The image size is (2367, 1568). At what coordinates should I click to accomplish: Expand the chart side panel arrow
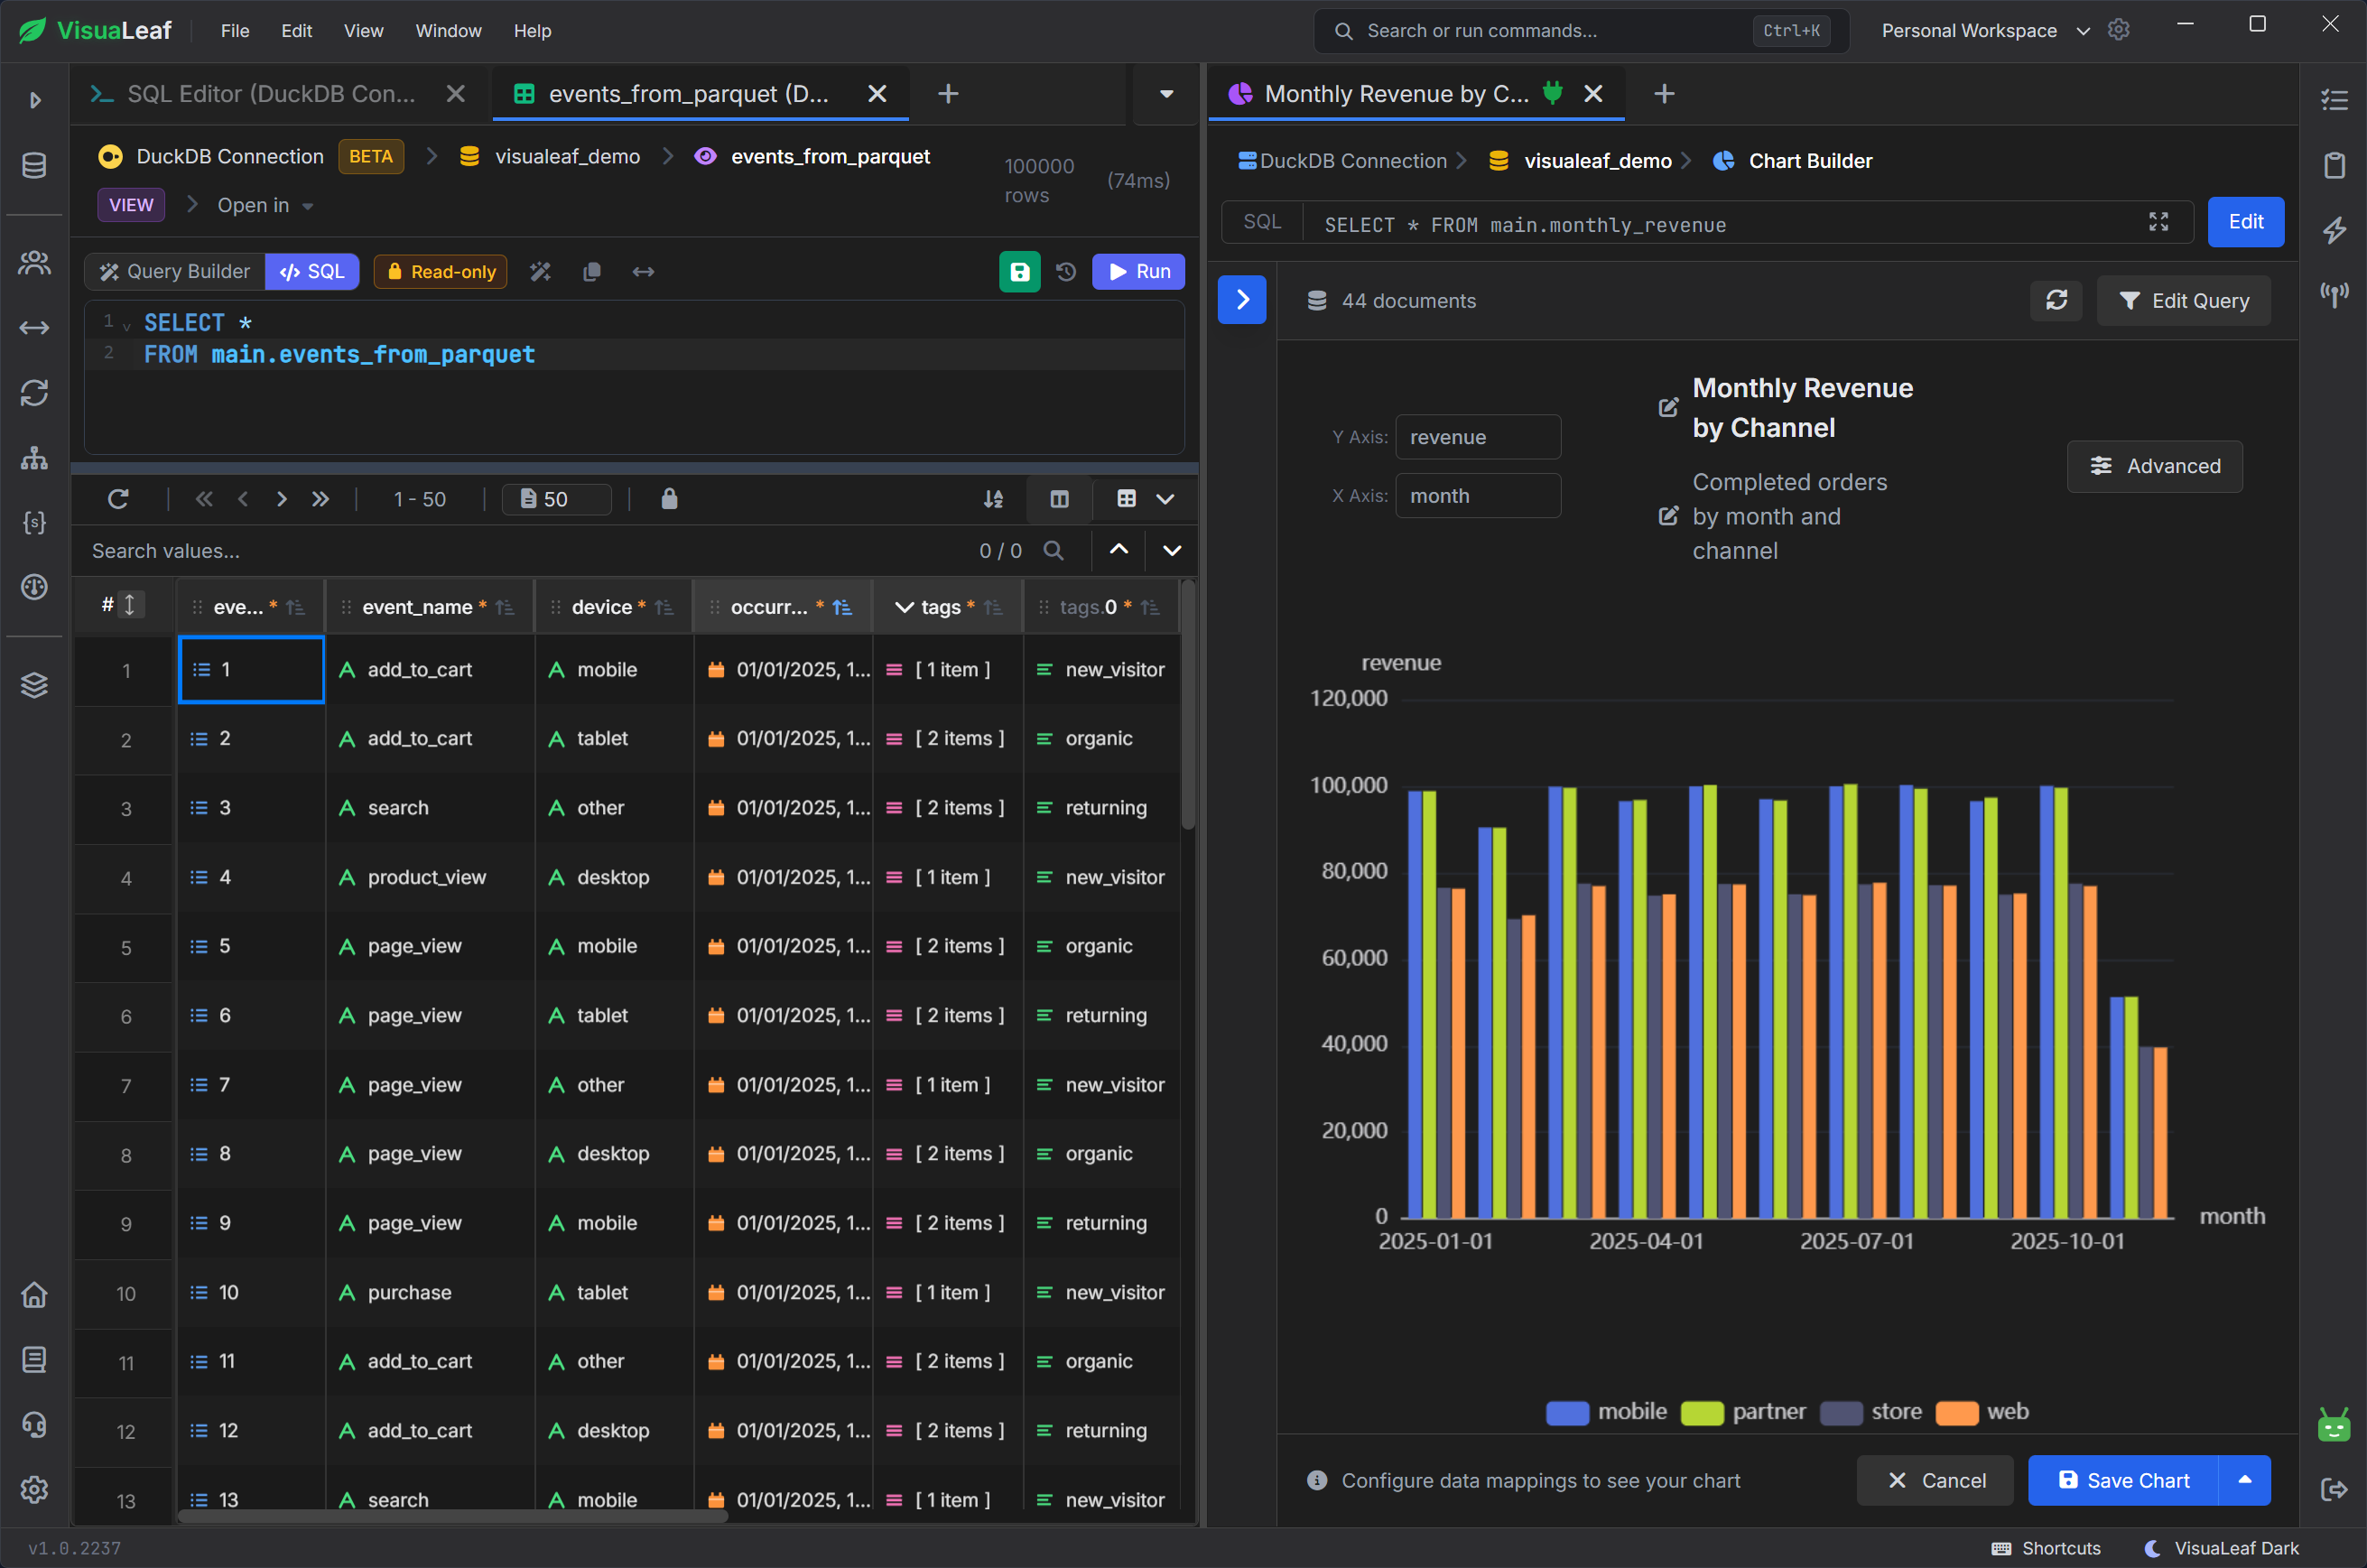tap(1242, 299)
